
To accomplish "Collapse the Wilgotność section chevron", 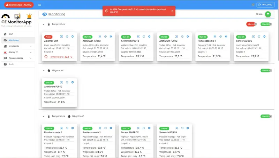I will coord(44,70).
